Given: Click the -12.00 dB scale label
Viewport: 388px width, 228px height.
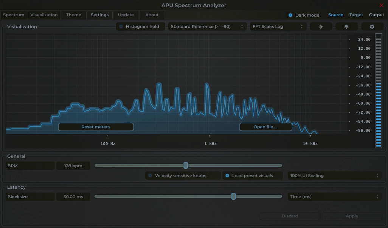Looking at the screenshot, I should click(x=363, y=67).
